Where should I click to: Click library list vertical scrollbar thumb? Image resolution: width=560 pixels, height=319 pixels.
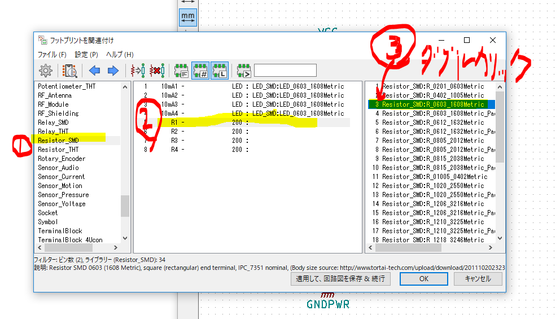[x=125, y=206]
